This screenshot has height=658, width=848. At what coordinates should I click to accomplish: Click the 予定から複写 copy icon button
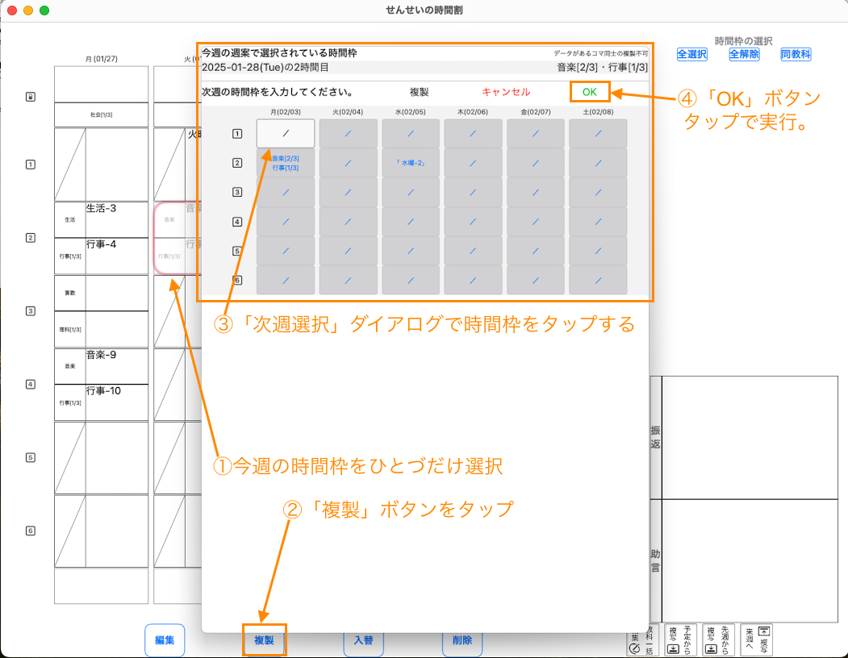[x=679, y=639]
